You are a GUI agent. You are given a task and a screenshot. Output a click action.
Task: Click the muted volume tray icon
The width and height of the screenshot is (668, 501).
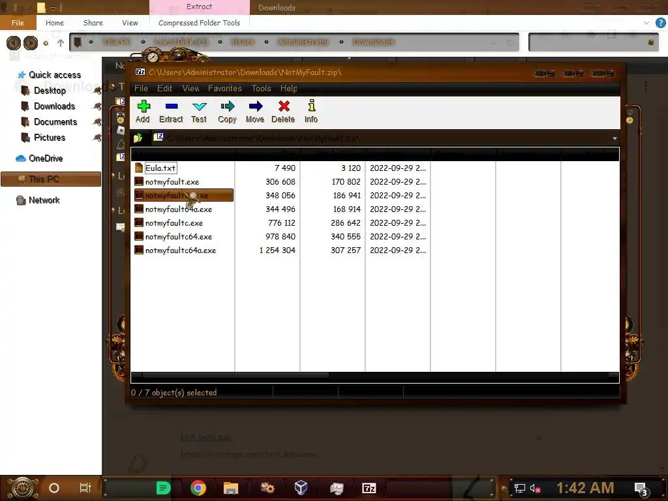(536, 488)
